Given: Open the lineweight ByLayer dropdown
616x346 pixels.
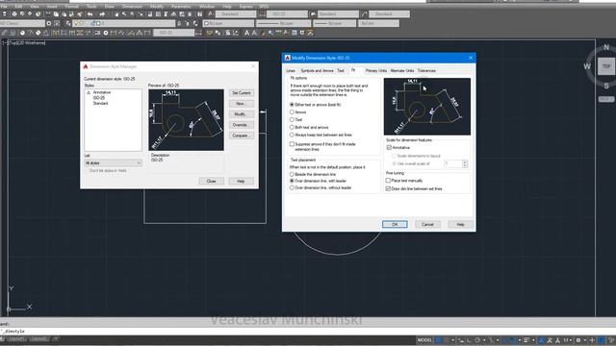Looking at the screenshot, I should coord(334,23).
